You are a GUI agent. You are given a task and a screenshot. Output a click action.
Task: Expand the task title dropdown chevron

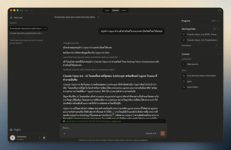click(98, 17)
